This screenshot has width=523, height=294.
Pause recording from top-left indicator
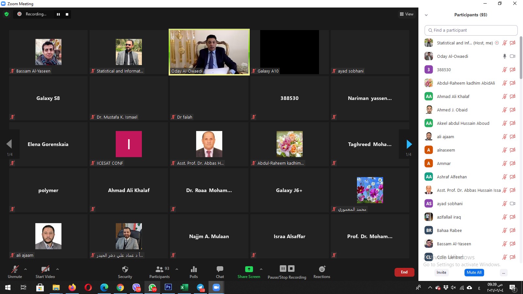pyautogui.click(x=58, y=14)
